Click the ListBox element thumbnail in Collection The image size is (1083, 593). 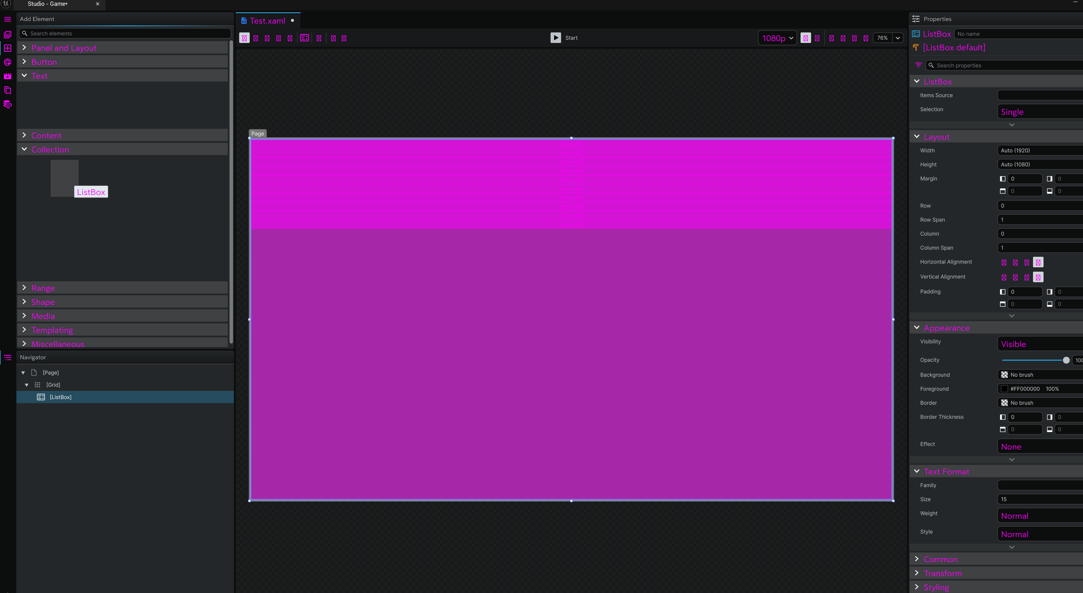[x=65, y=178]
